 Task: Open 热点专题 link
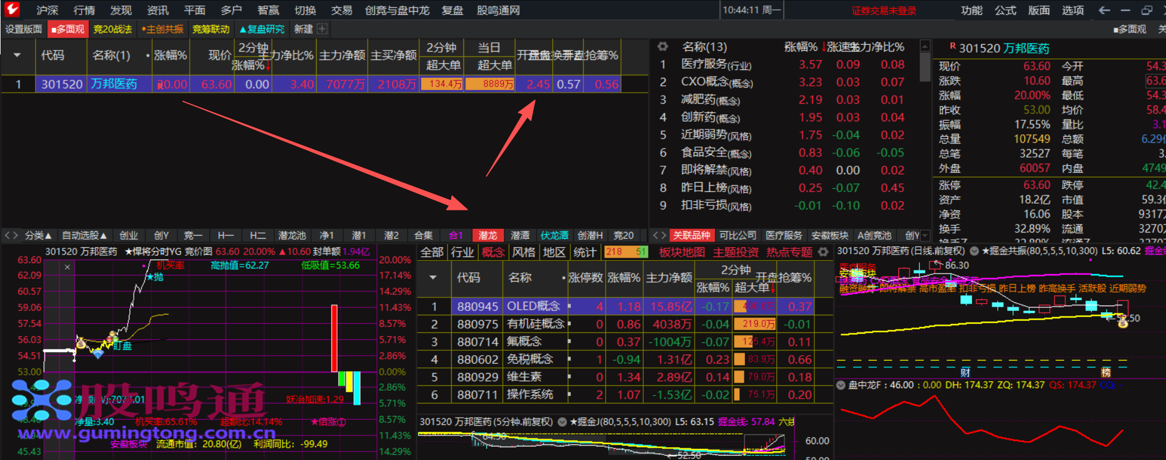[789, 252]
